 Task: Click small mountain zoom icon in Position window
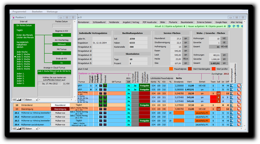[x=18, y=100]
